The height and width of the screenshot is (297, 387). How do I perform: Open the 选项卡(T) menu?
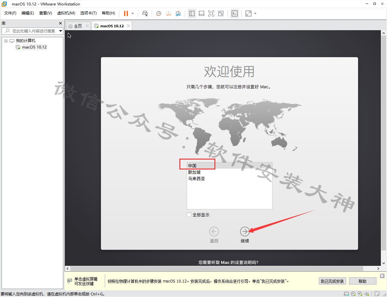click(88, 13)
